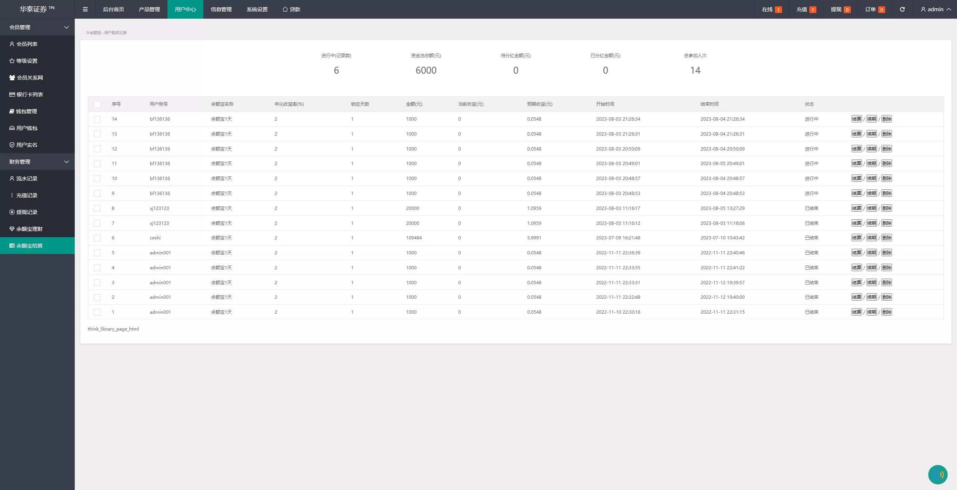Click 删除 button for record 6
Image resolution: width=957 pixels, height=490 pixels.
886,238
